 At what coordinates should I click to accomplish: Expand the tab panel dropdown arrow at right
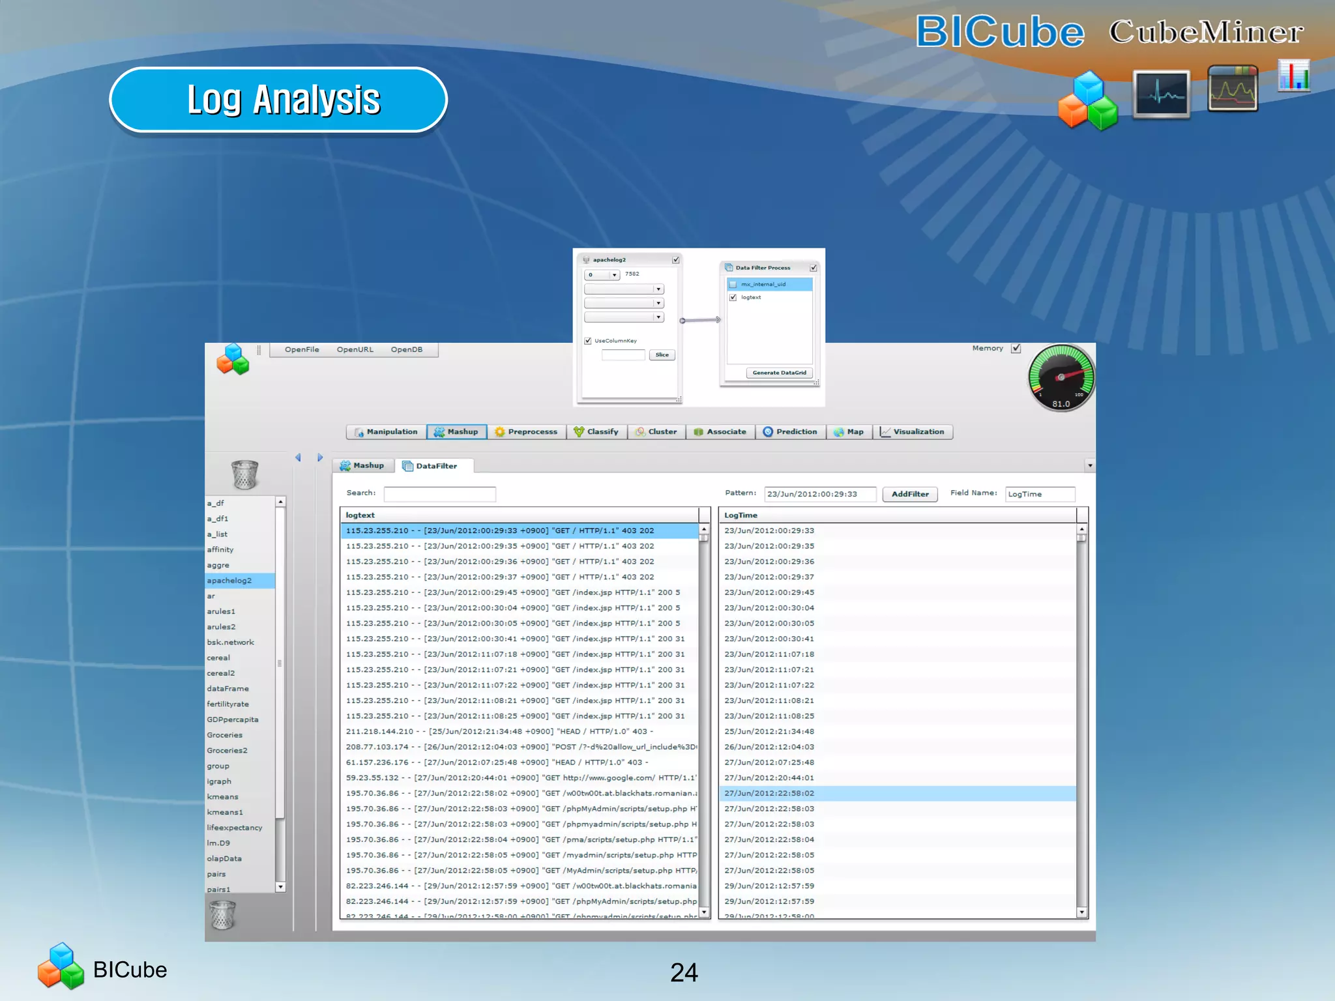coord(1090,465)
